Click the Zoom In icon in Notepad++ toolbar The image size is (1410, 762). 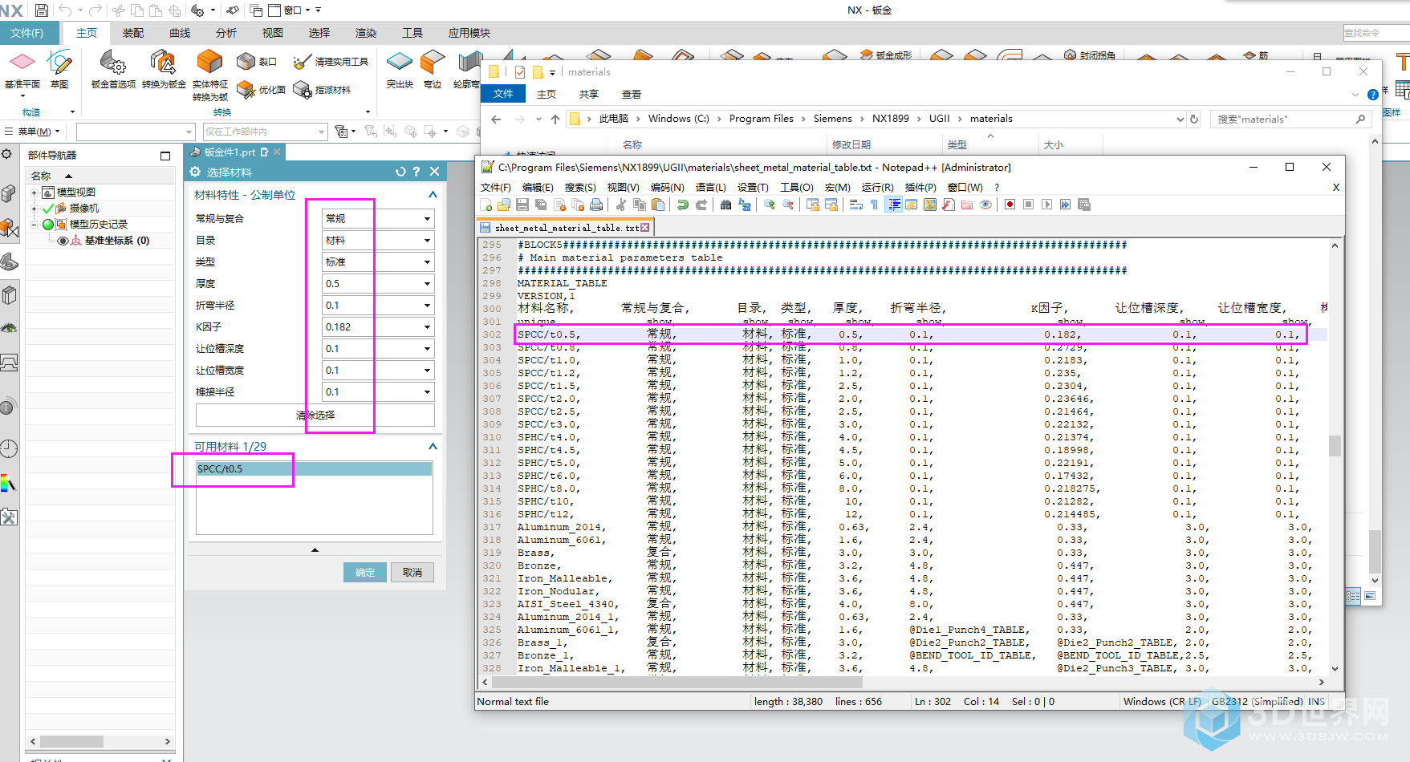[x=770, y=205]
